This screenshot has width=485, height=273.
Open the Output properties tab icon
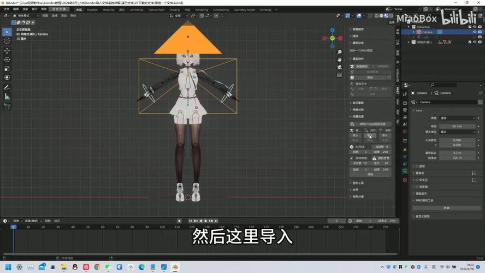405,110
